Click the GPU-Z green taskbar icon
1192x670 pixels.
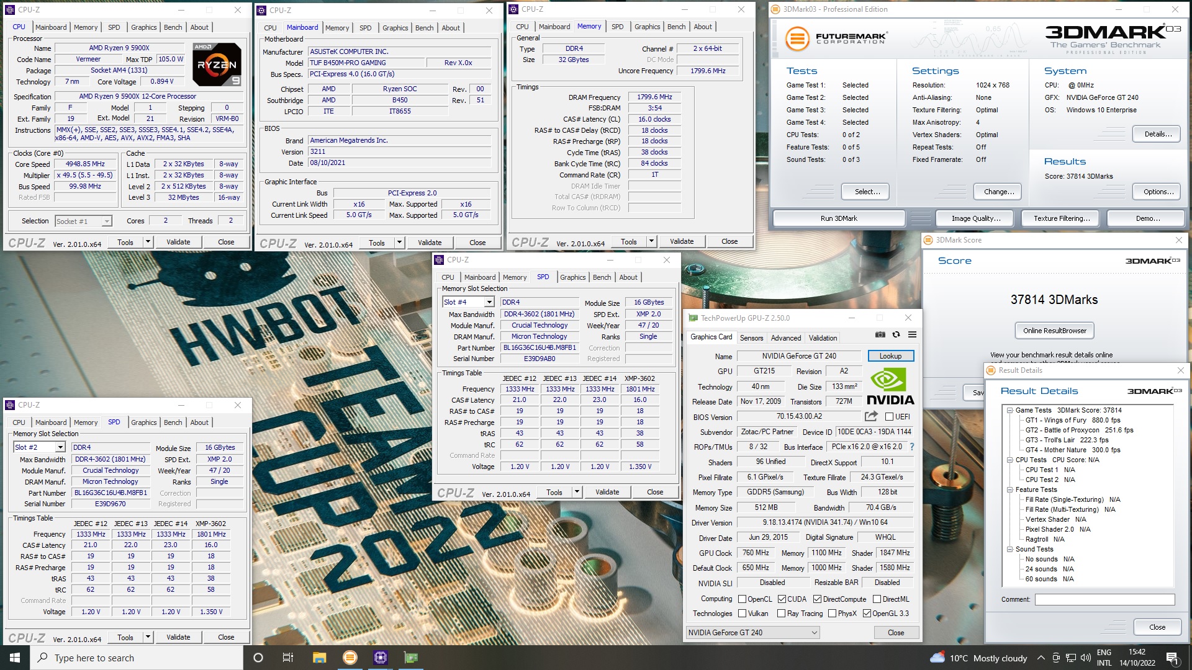click(x=411, y=658)
